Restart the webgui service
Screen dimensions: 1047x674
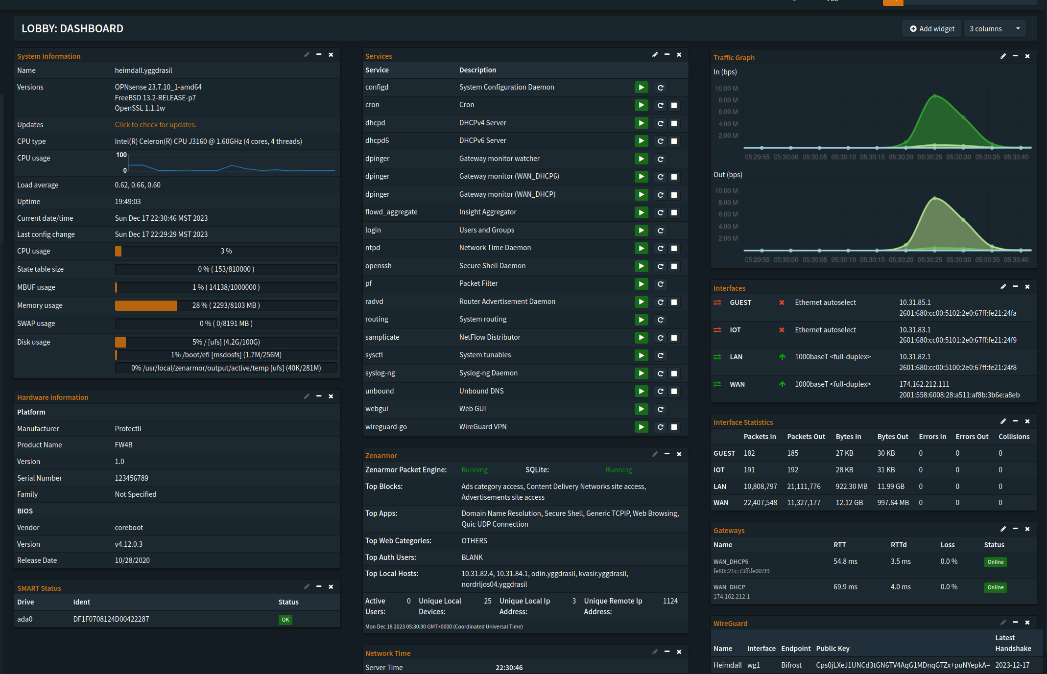tap(660, 409)
